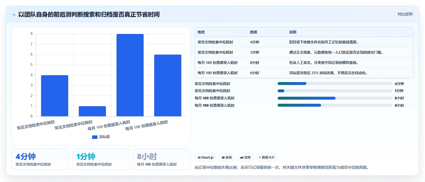Click description 目标是先验证 25% 时间改善

328,73
